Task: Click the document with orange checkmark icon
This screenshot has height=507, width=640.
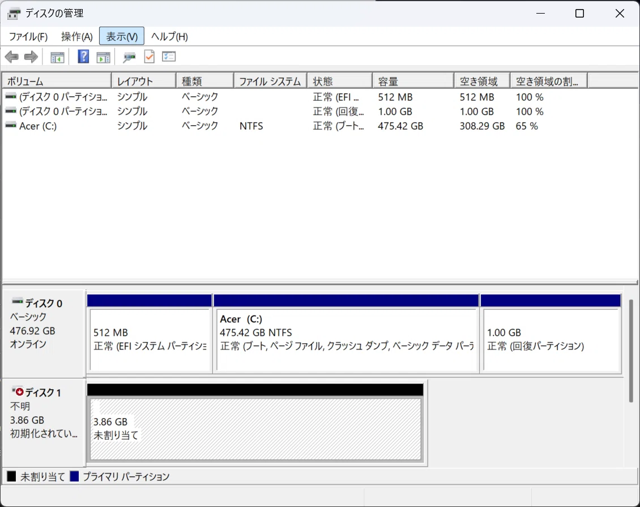Action: tap(150, 56)
